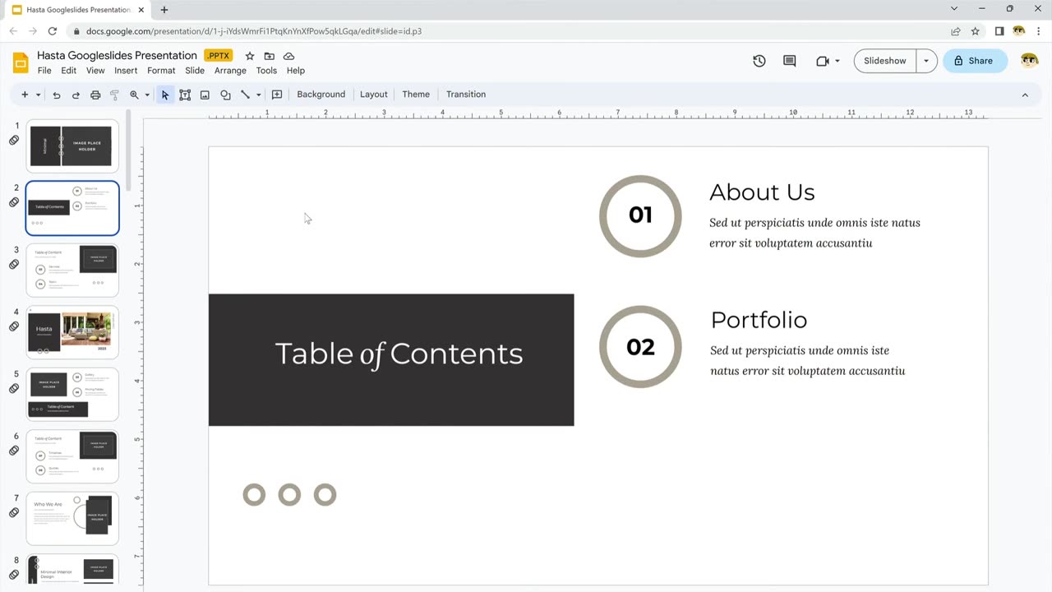Click the Layout button
Image resolution: width=1052 pixels, height=592 pixels.
pos(373,95)
